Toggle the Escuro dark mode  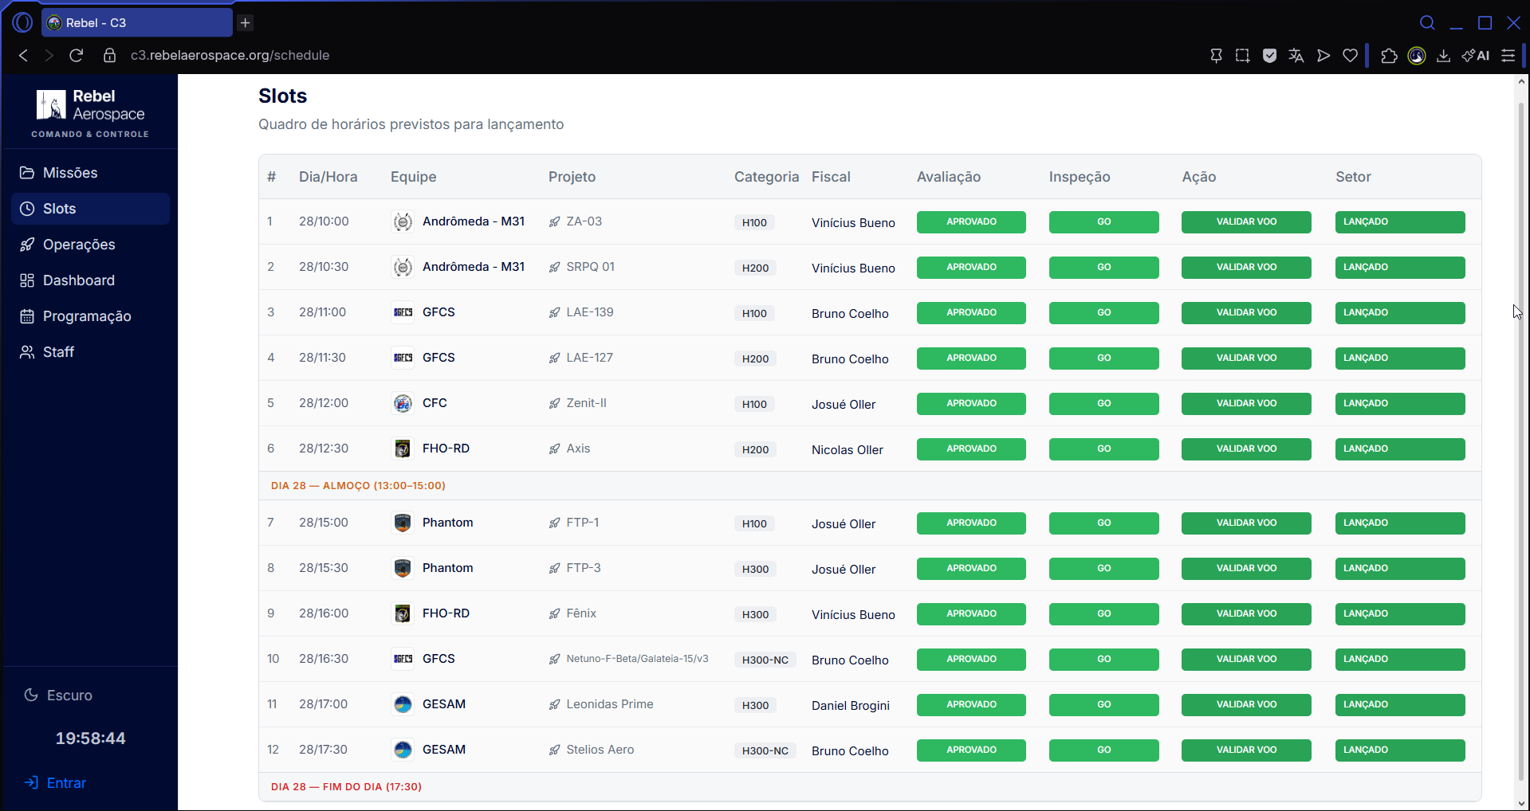pos(58,695)
